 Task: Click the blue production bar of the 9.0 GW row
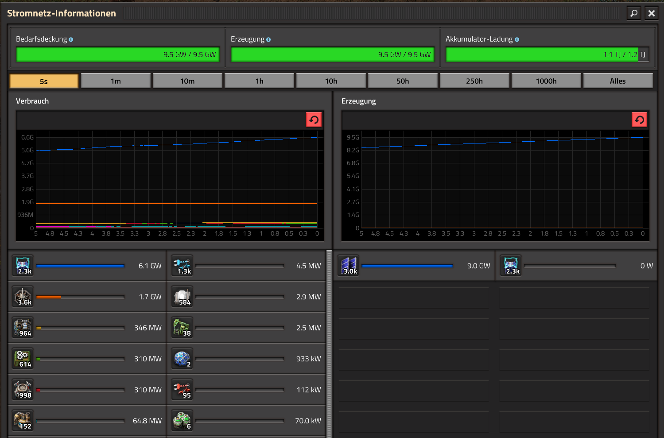point(407,266)
